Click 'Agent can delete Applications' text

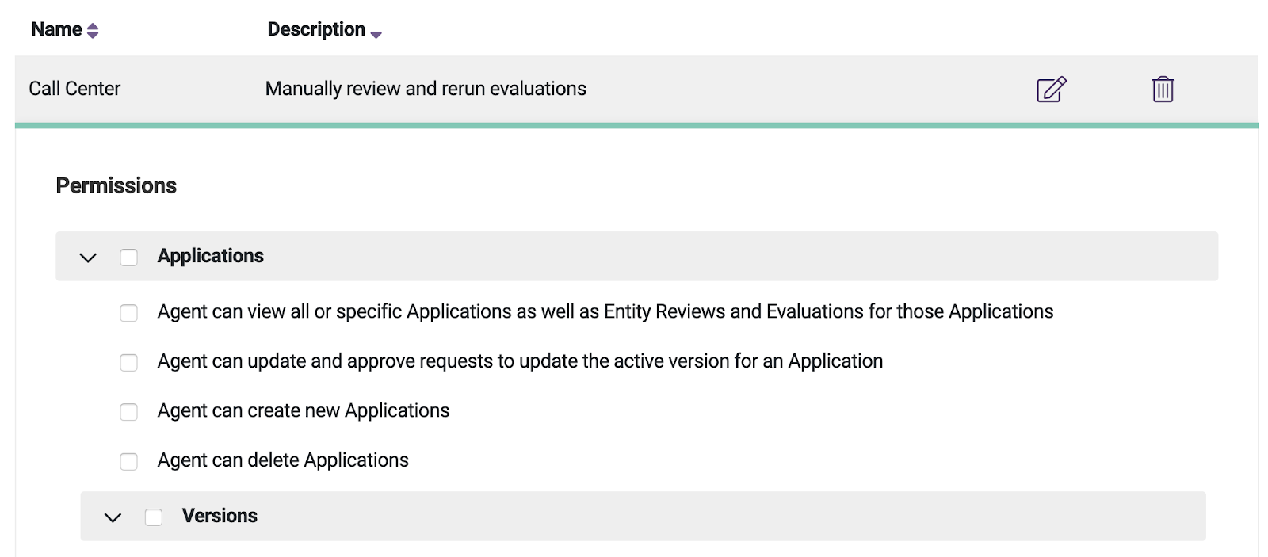click(283, 460)
